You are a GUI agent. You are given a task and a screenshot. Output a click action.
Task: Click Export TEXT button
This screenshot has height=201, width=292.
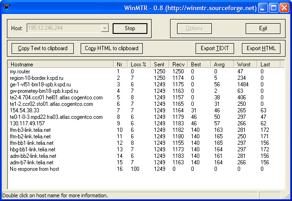215,48
